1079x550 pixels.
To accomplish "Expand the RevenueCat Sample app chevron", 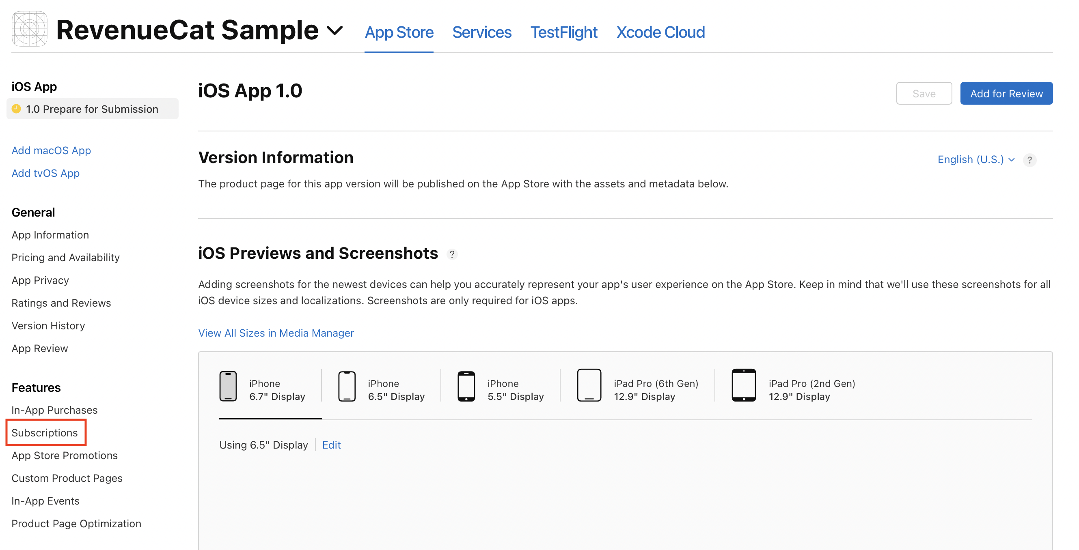I will [x=334, y=30].
